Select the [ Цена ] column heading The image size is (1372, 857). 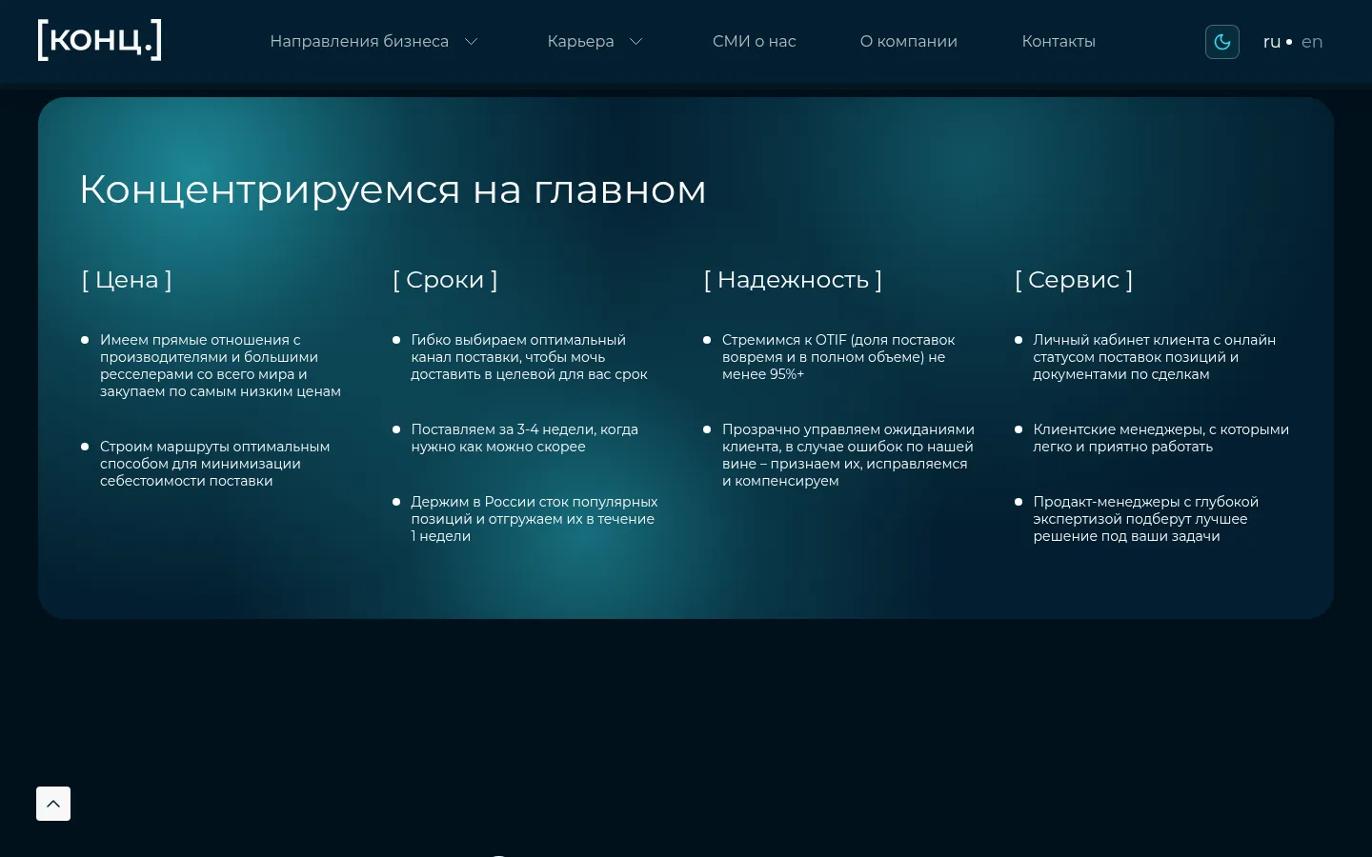pyautogui.click(x=127, y=280)
